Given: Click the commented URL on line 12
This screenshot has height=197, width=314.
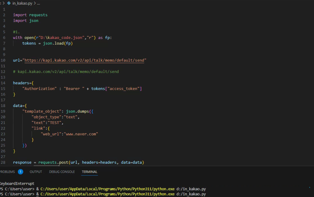Looking at the screenshot, I should 66,72.
